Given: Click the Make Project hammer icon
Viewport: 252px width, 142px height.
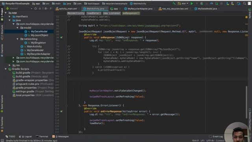Looking at the screenshot, I should 174,4.
